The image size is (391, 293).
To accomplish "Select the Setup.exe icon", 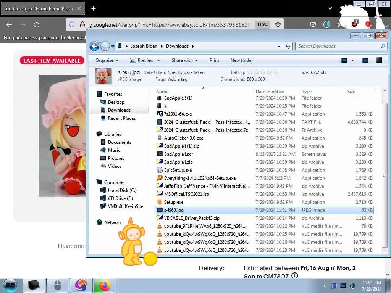I will [159, 202].
